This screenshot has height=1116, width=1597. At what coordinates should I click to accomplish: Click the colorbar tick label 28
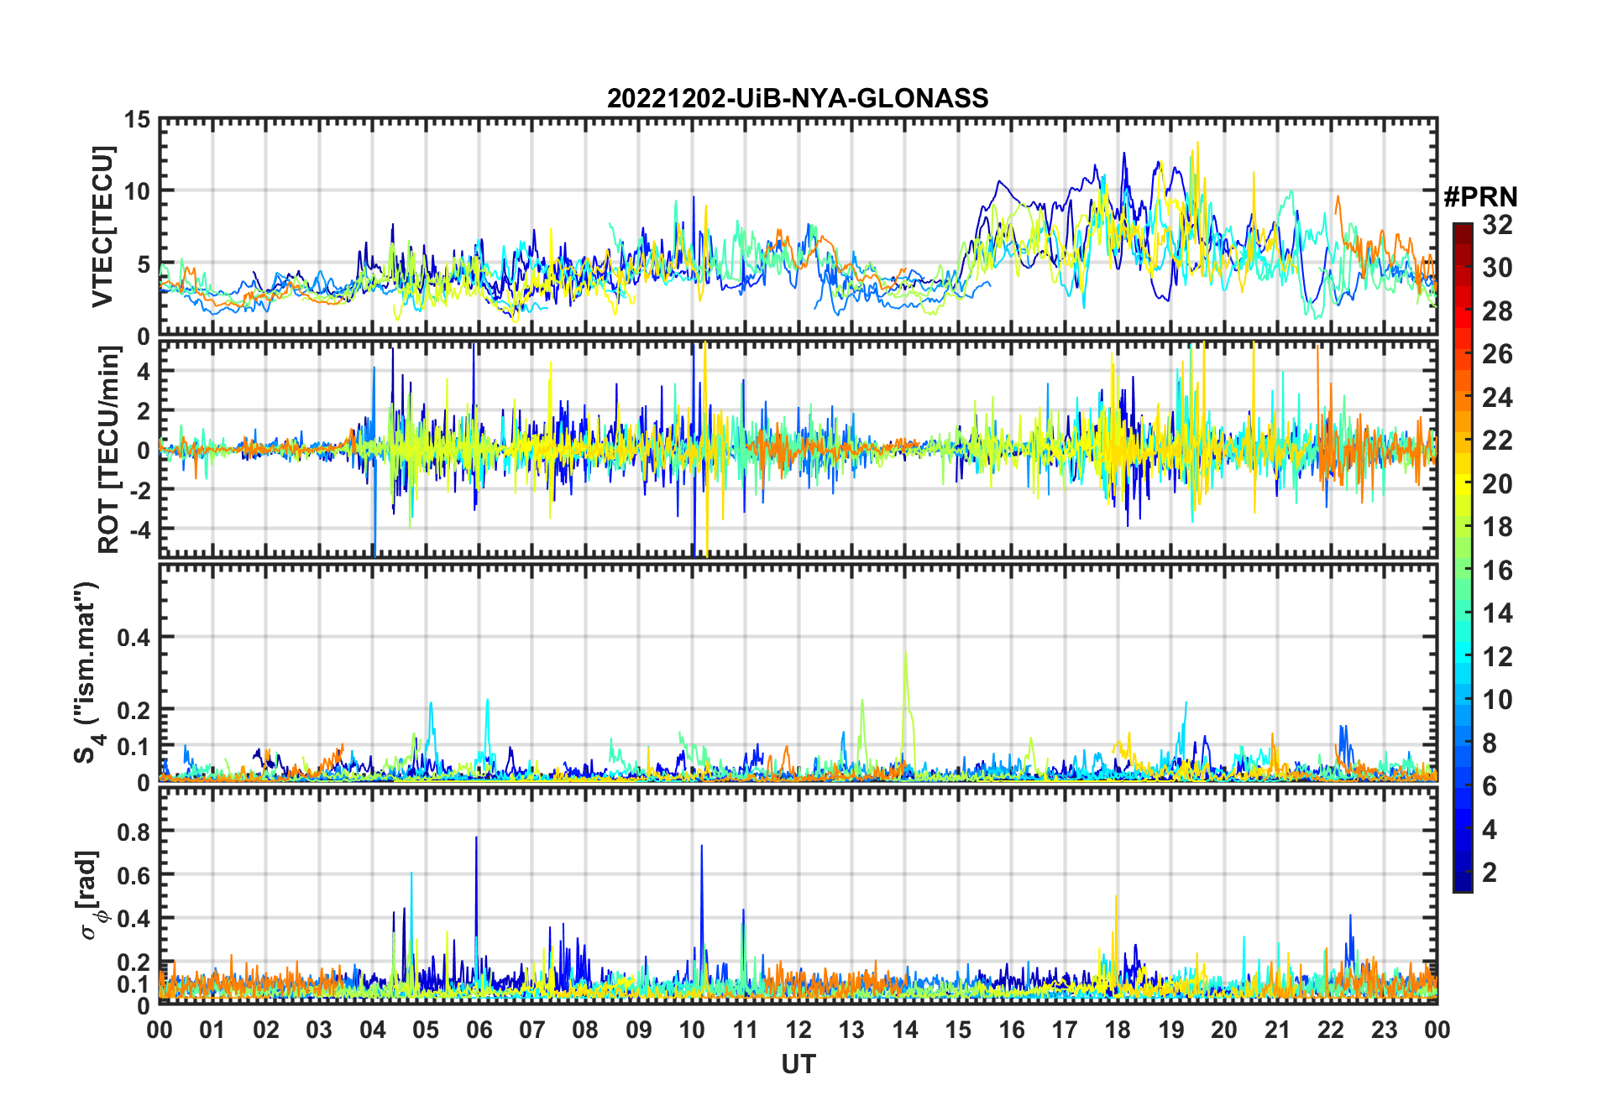(x=1497, y=311)
